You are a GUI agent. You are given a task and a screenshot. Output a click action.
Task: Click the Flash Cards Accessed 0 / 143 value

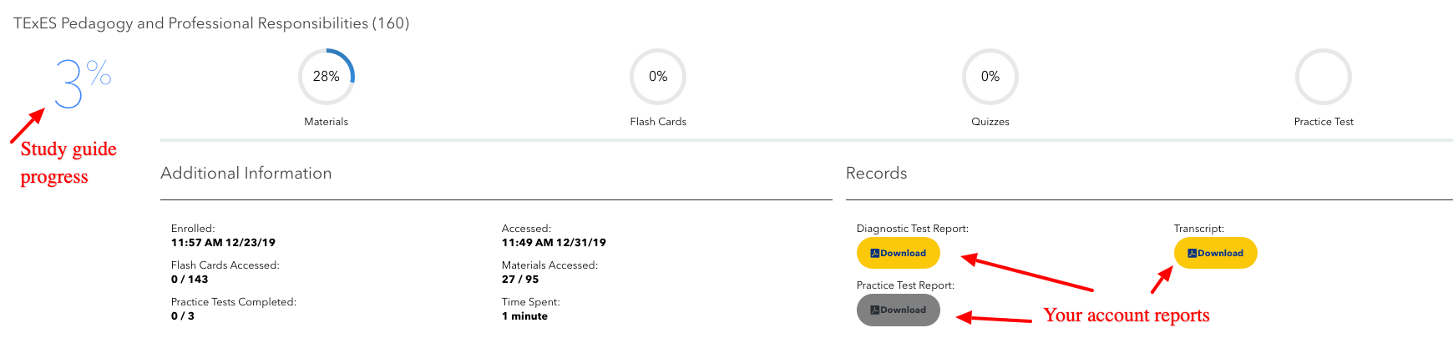point(190,280)
